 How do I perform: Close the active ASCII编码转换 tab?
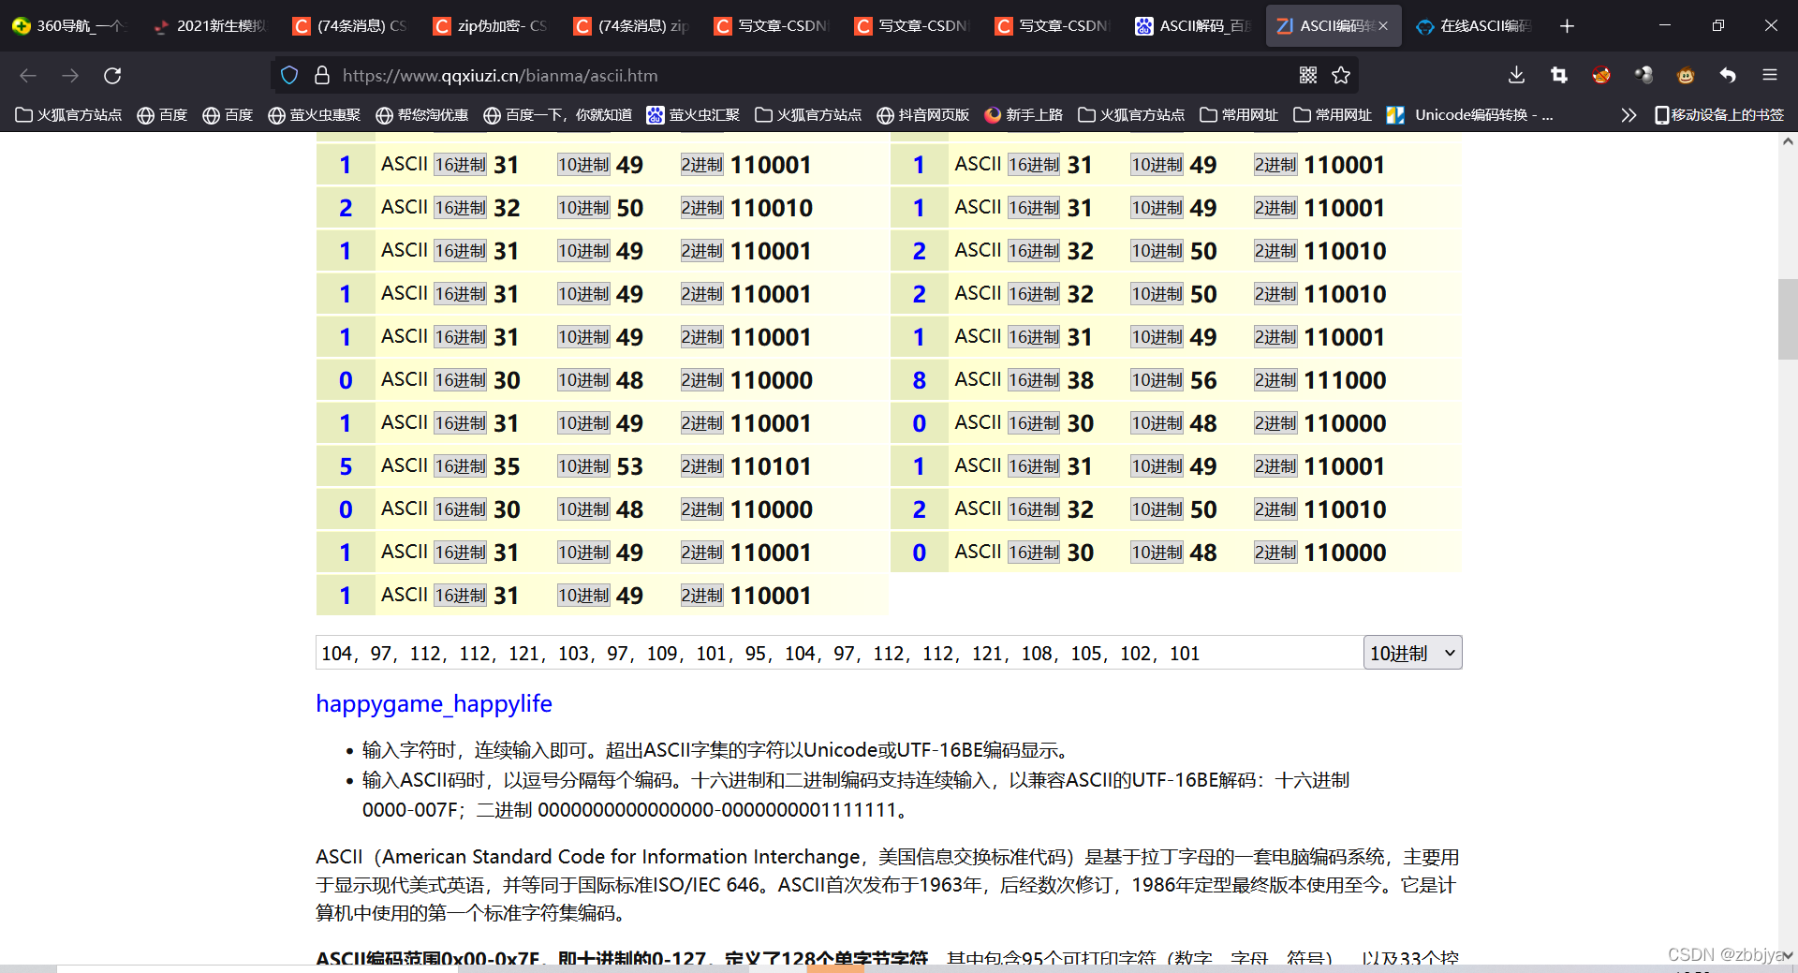(x=1383, y=26)
